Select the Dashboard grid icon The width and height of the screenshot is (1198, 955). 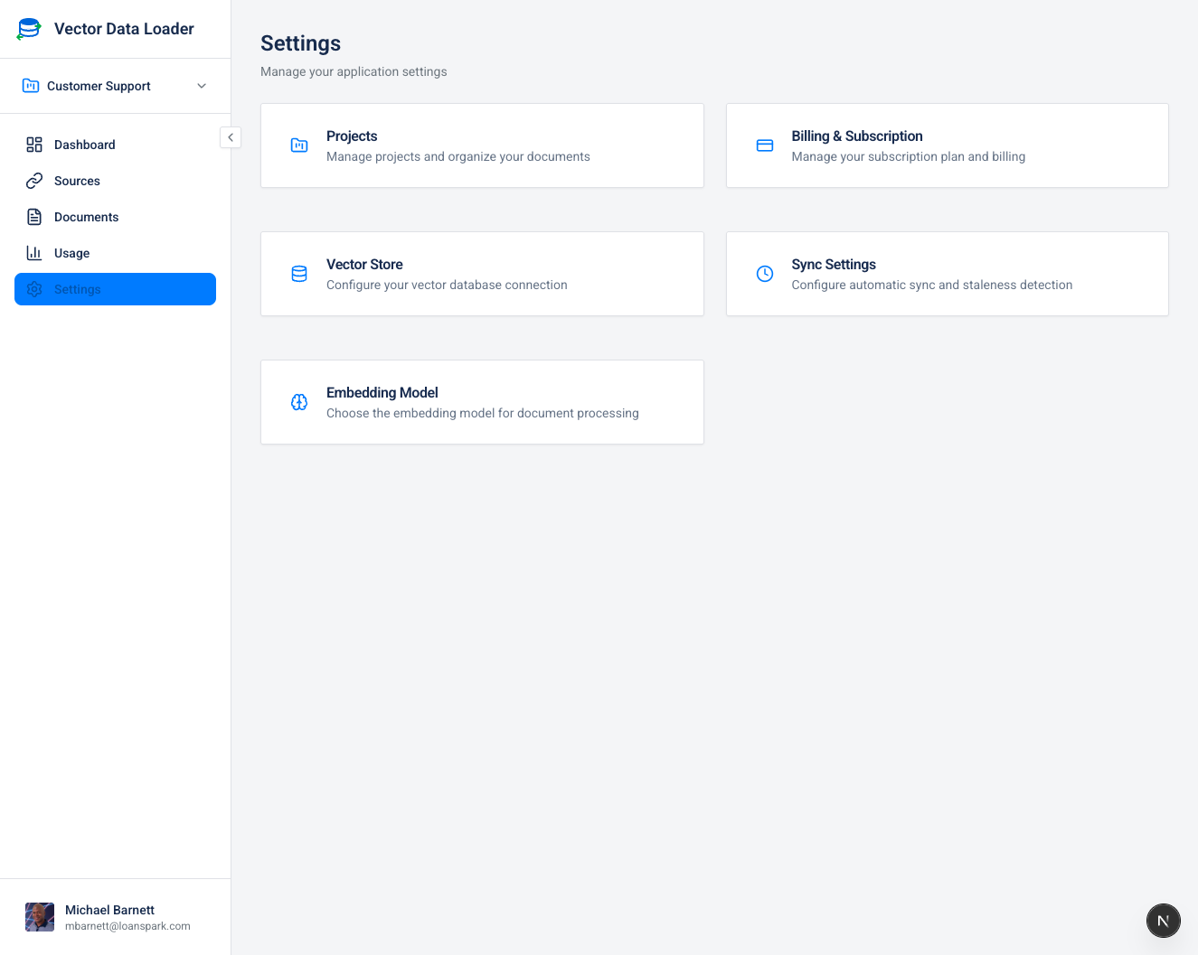pyautogui.click(x=34, y=145)
